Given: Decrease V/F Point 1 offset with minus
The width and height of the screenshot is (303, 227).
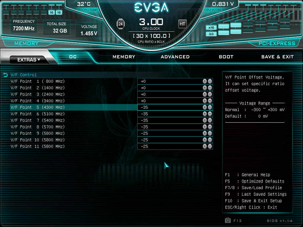Looking at the screenshot, I should (210, 81).
